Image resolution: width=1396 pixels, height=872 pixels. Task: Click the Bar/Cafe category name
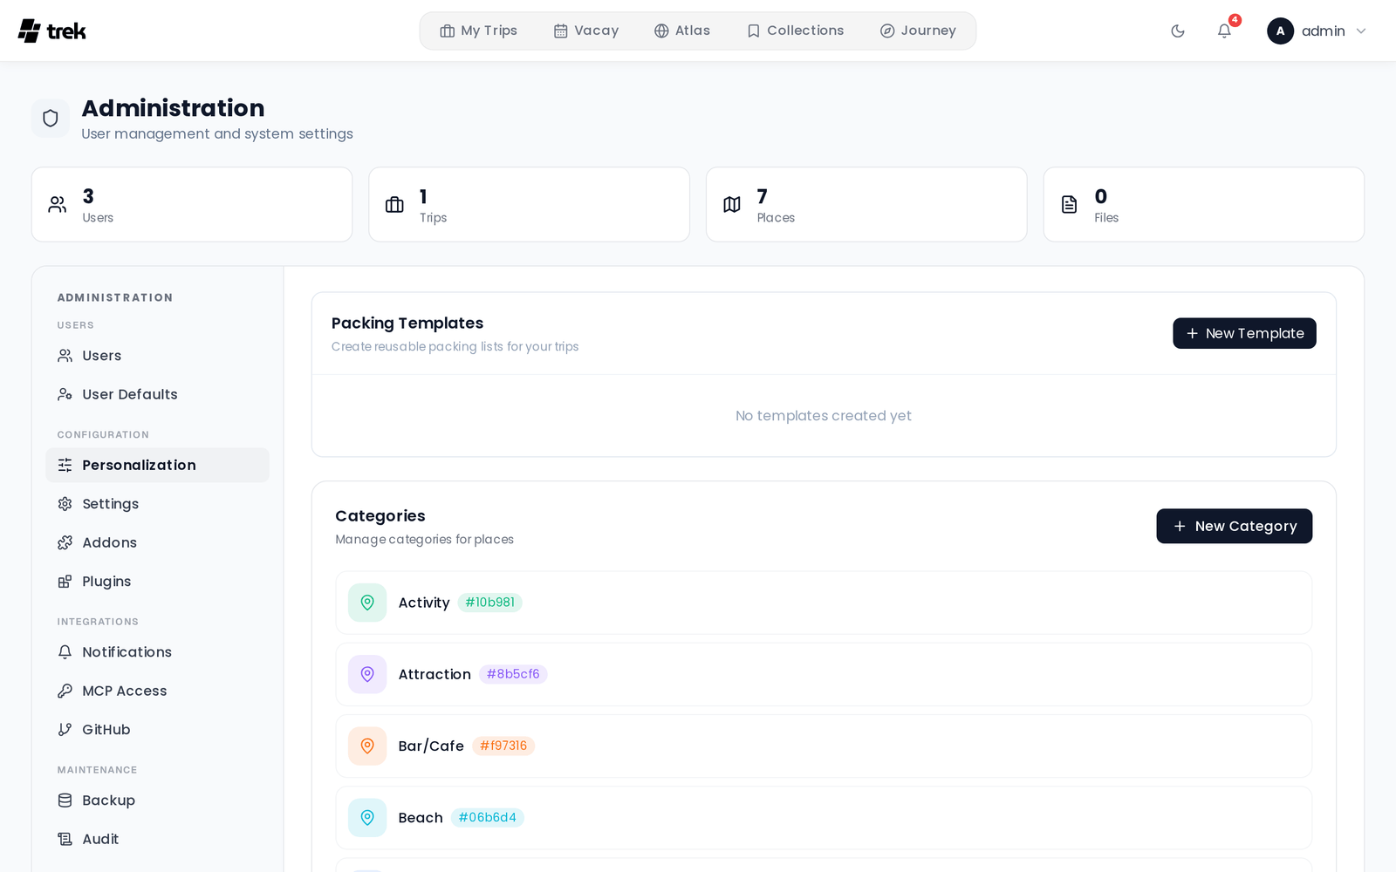pos(431,746)
